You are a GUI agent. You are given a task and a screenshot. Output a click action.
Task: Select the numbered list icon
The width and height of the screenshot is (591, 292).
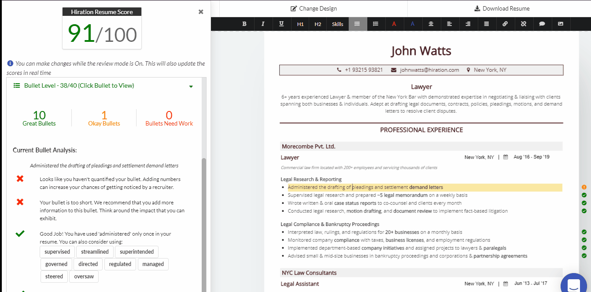pyautogui.click(x=375, y=24)
